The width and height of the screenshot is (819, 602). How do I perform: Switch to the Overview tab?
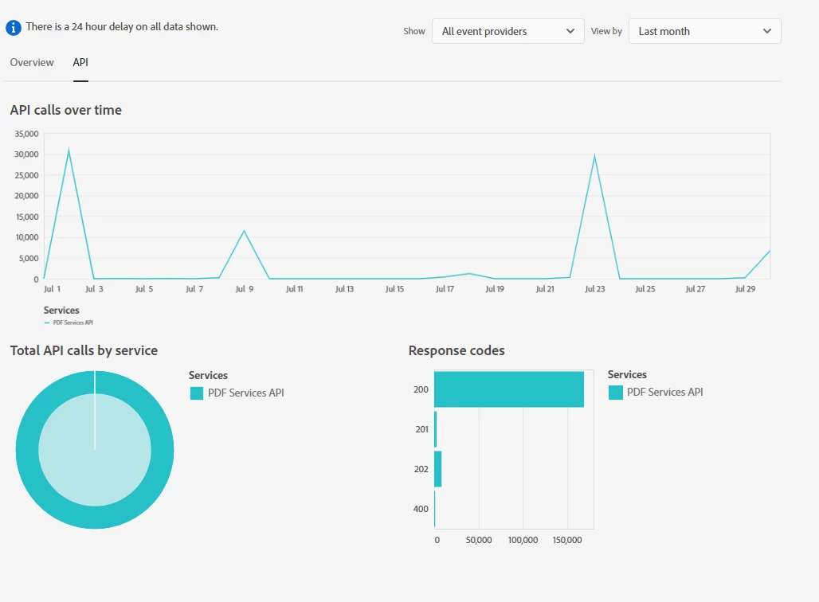[32, 62]
